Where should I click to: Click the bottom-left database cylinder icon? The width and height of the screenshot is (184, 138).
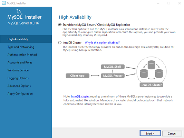[x=144, y=73]
